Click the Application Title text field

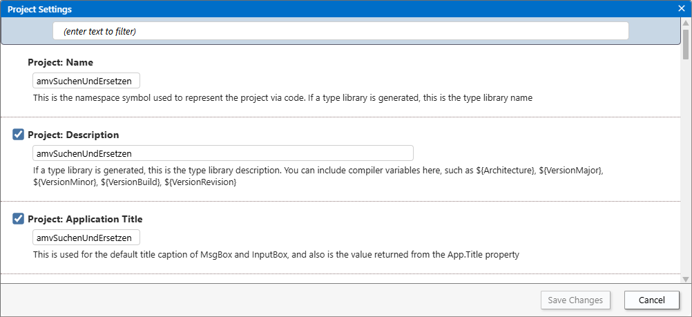pos(86,238)
